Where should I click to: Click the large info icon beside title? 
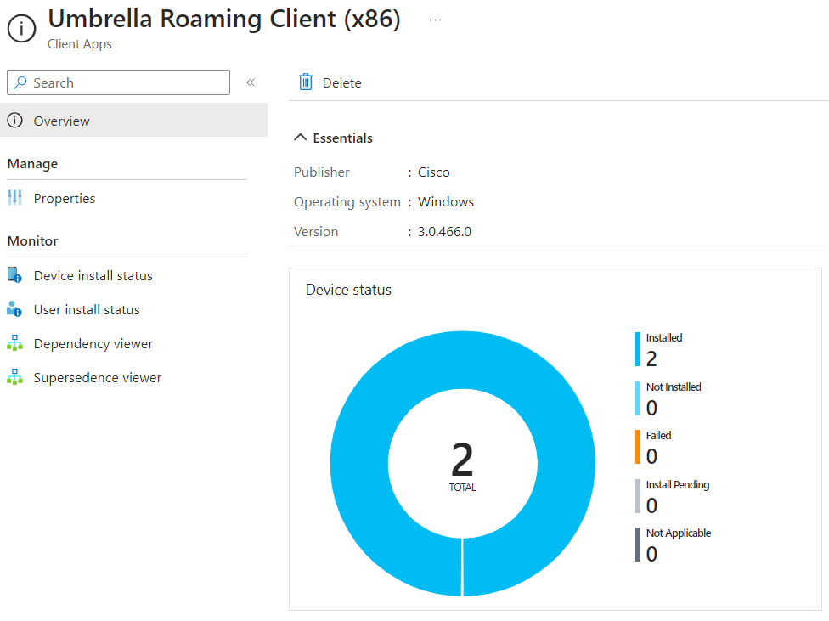point(22,26)
